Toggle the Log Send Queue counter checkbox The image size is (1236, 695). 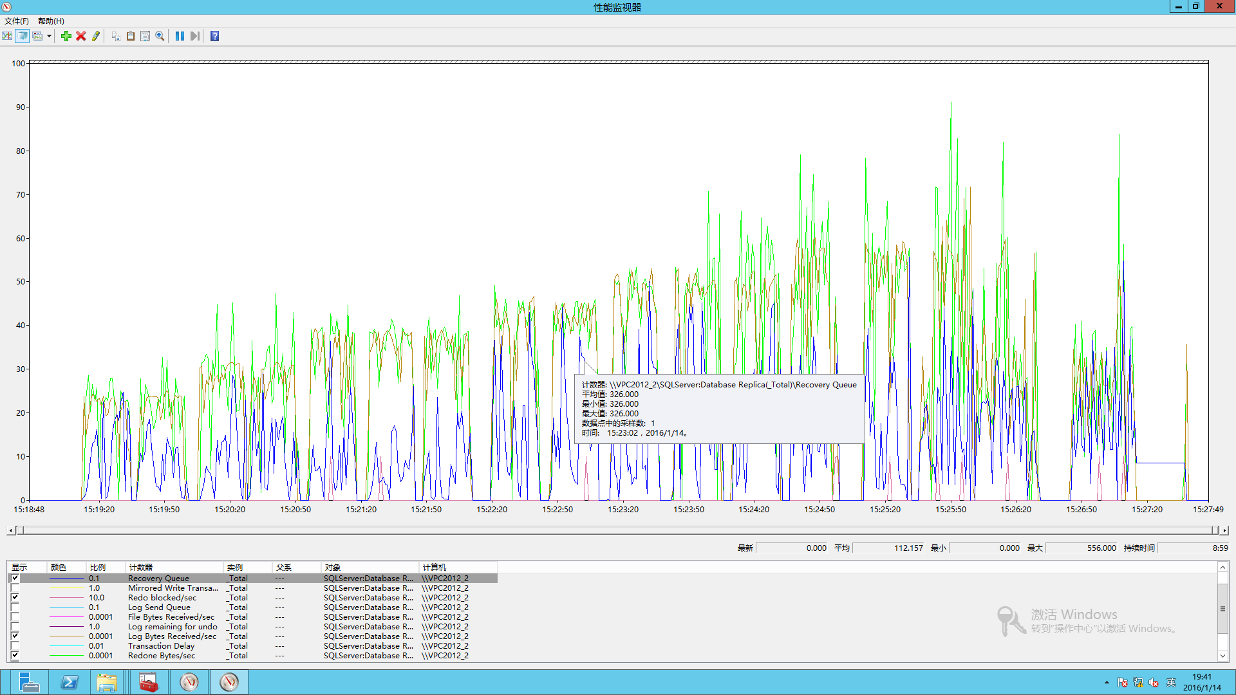(x=15, y=607)
